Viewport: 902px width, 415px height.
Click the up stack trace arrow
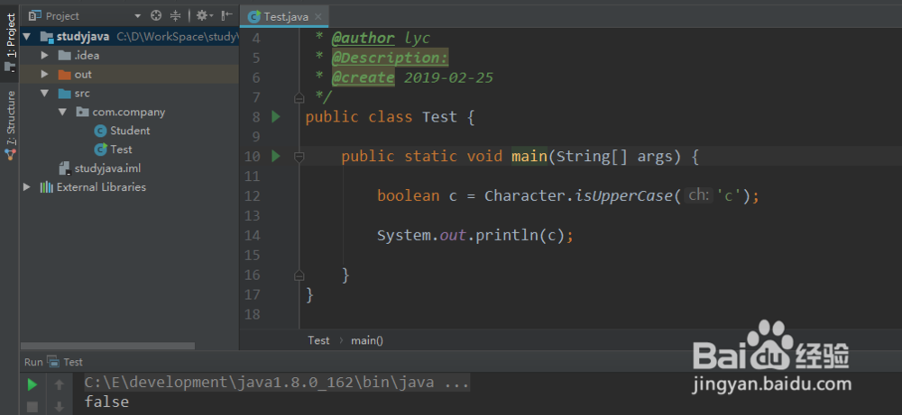point(60,384)
